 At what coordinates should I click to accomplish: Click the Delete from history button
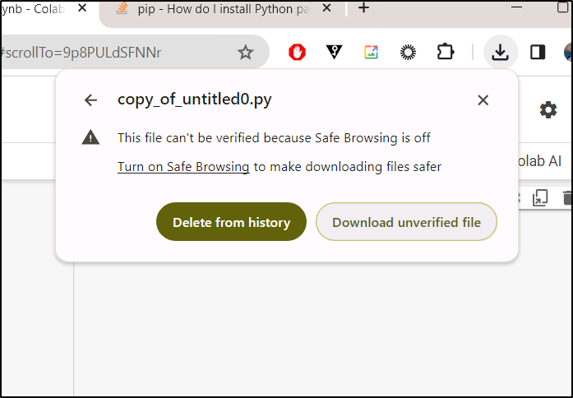[231, 222]
